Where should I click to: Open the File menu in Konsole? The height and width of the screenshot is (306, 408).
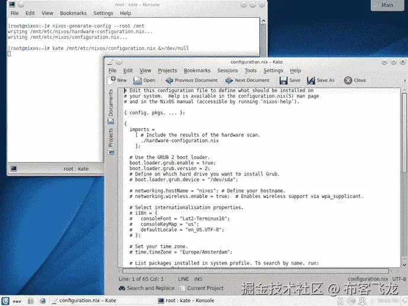tap(15, 13)
